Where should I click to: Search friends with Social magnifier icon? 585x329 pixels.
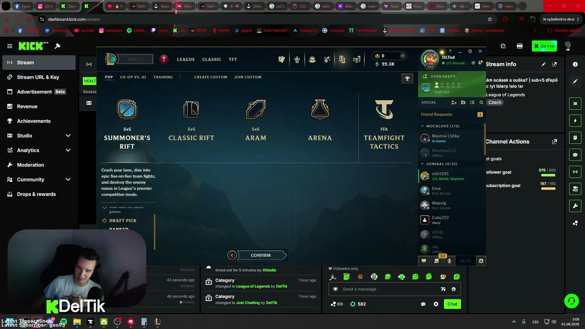[x=481, y=102]
